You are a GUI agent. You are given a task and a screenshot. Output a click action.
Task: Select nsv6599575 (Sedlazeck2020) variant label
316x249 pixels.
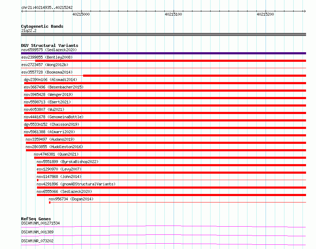49,50
